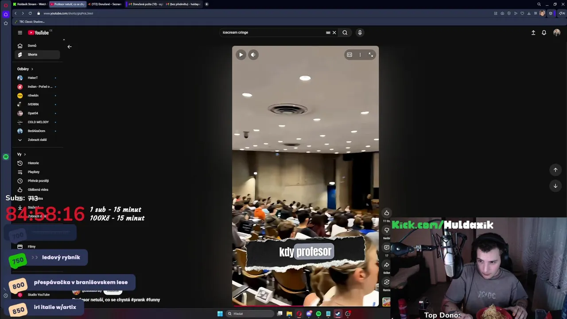Open the Remix option for the Short

pyautogui.click(x=387, y=282)
